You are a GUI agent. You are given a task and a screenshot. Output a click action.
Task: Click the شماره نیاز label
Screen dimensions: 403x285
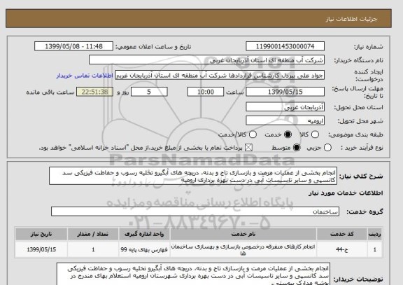click(369, 47)
